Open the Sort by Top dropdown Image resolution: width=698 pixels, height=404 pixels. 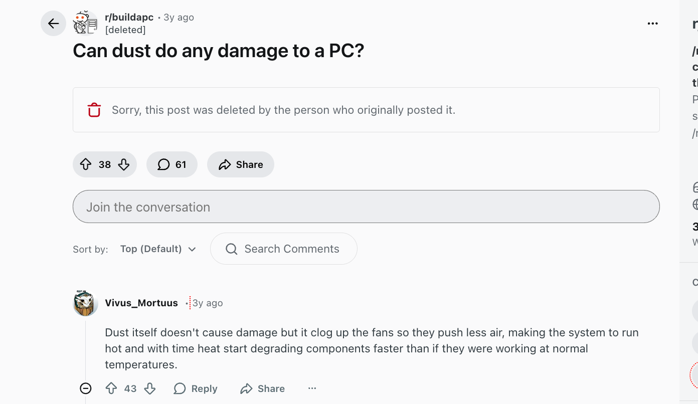pos(157,249)
